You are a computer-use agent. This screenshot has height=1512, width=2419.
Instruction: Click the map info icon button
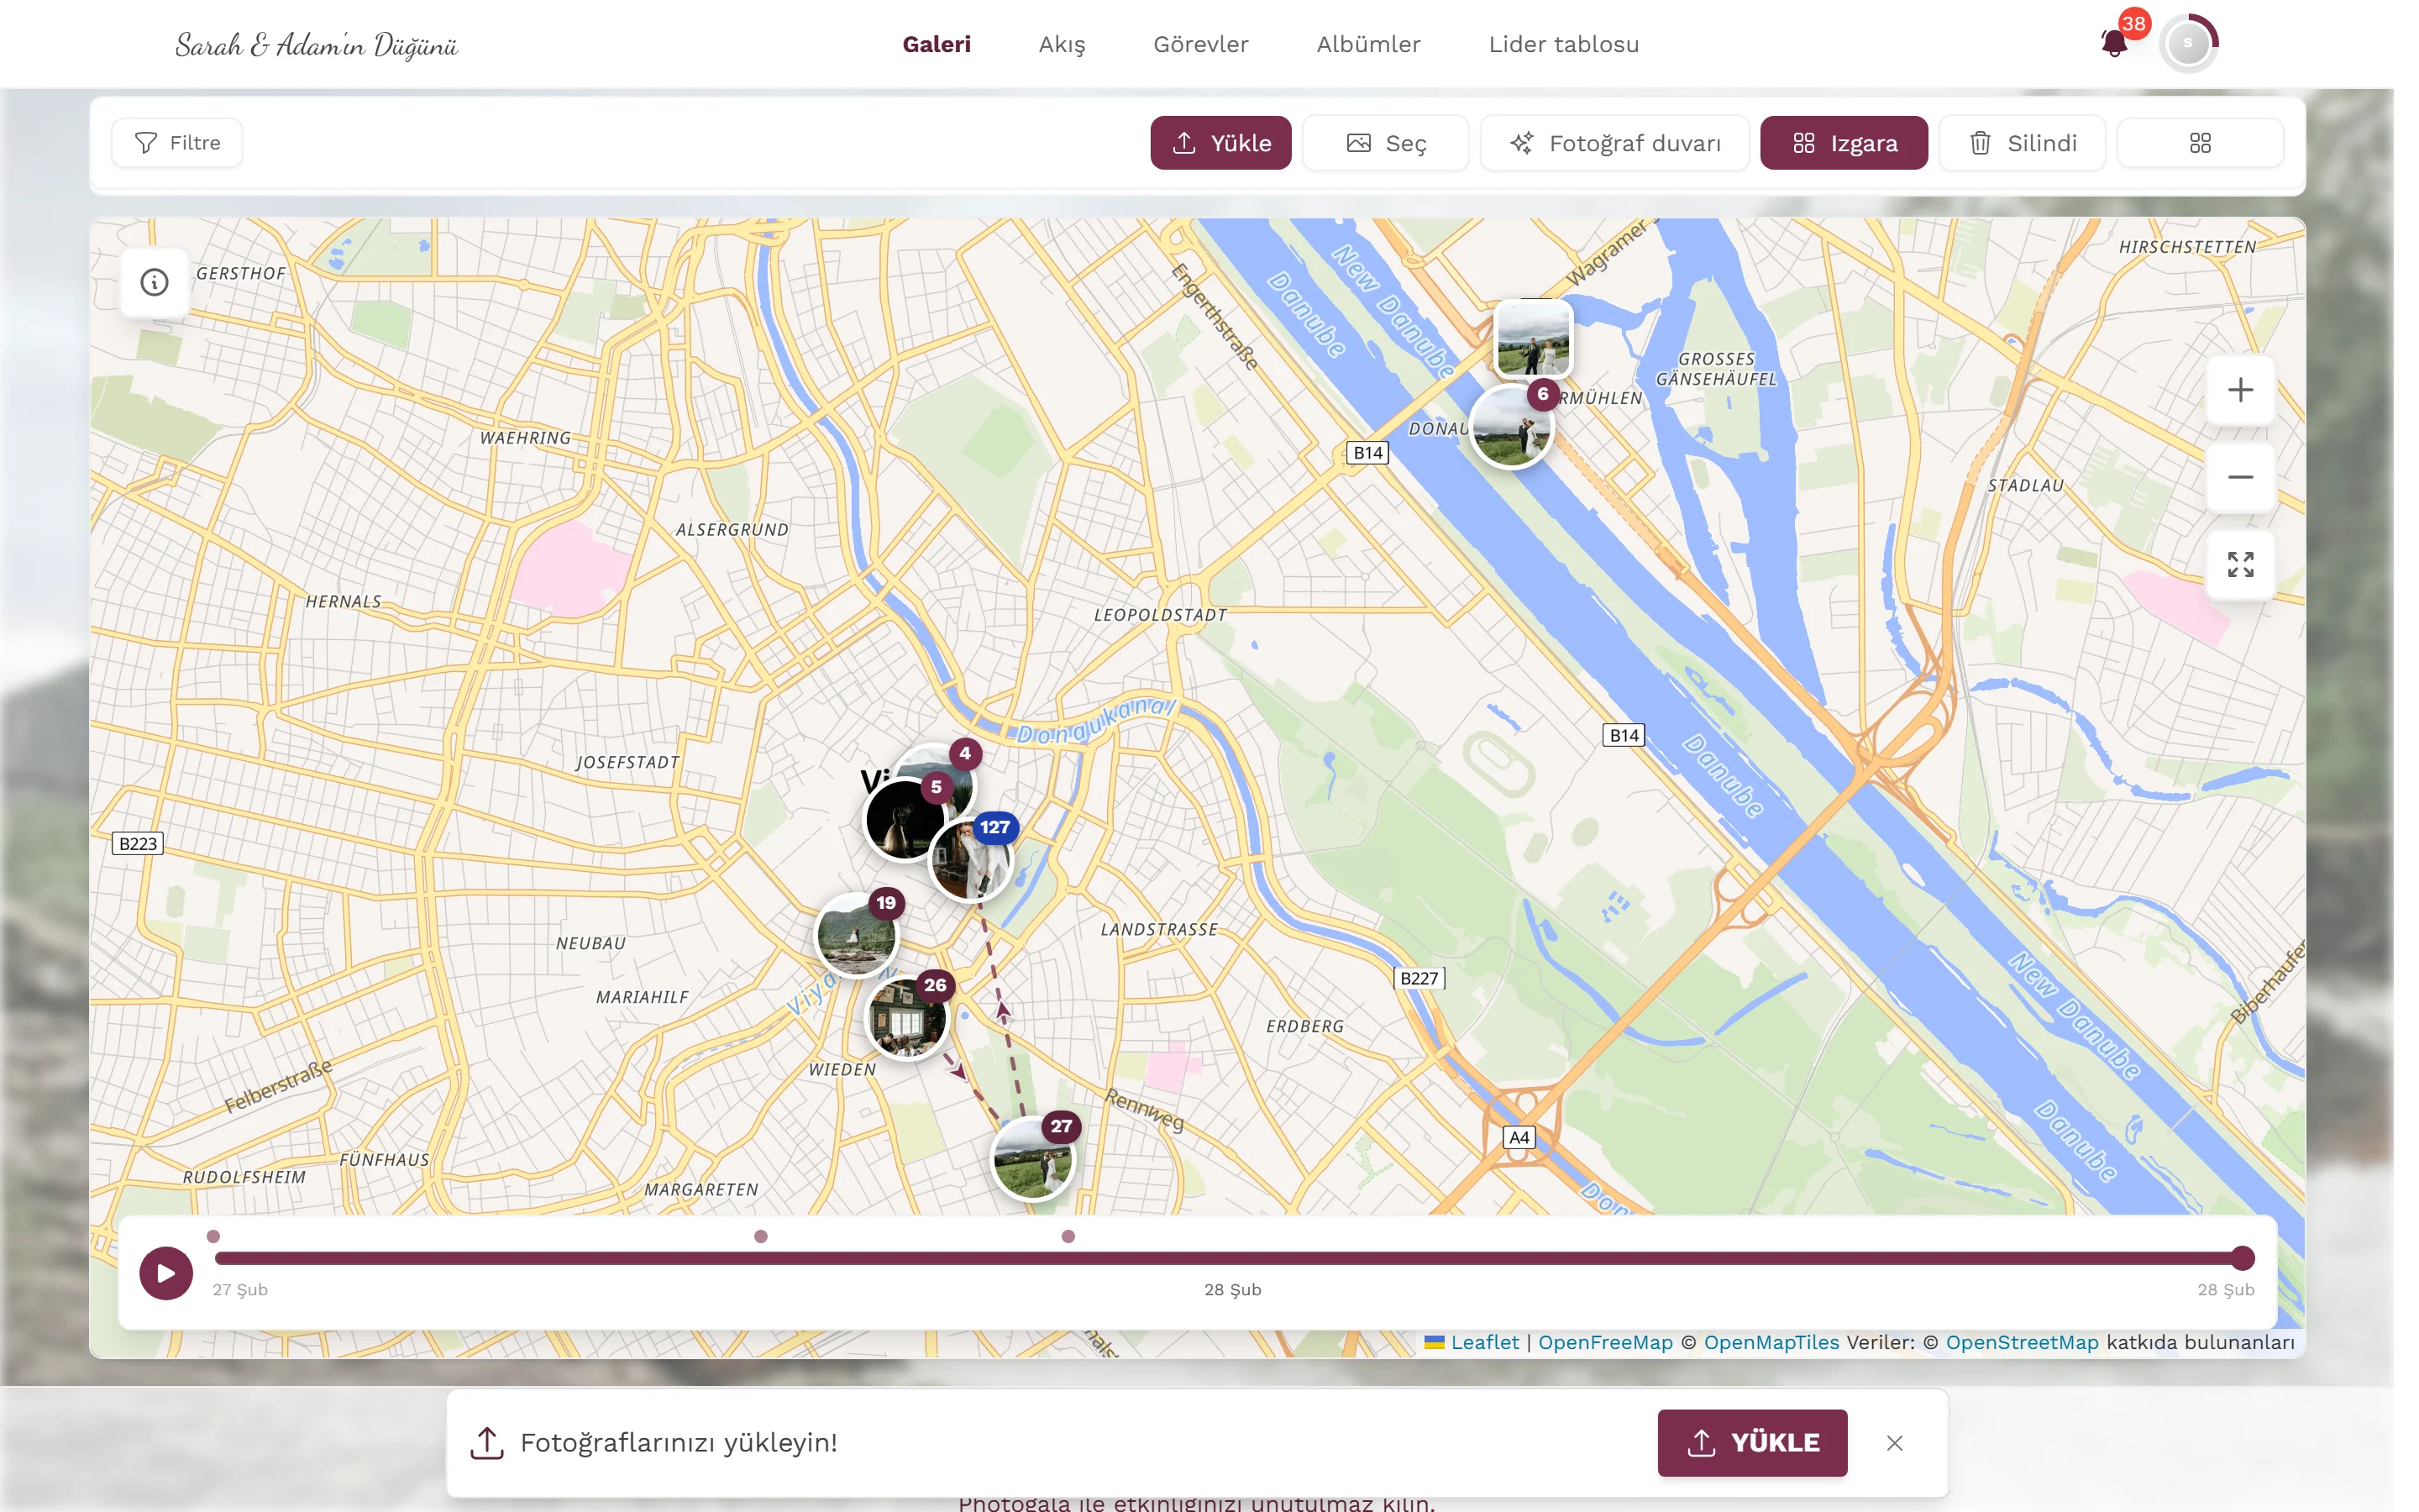pos(154,282)
